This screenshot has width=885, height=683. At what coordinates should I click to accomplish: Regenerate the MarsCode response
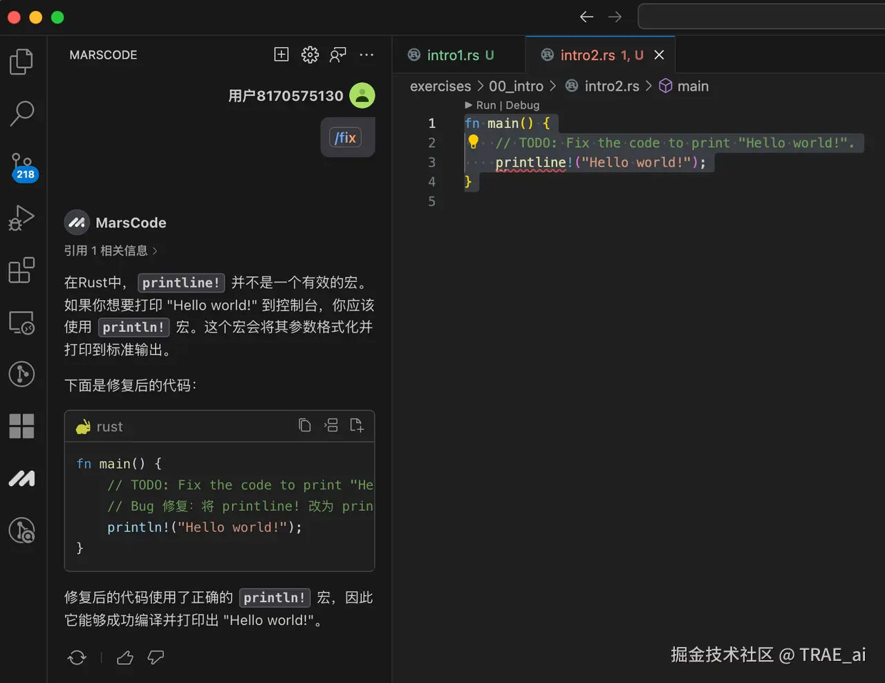click(x=77, y=657)
